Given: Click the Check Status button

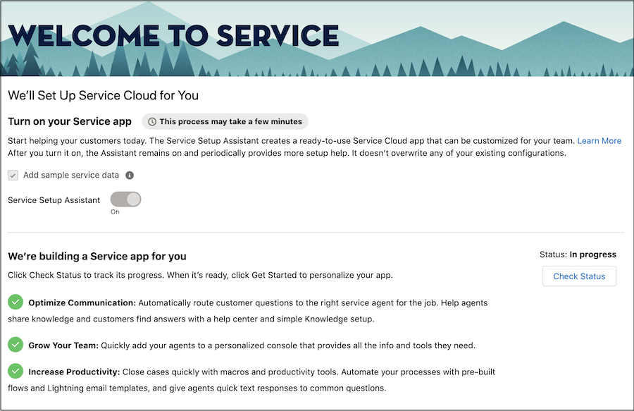Looking at the screenshot, I should [x=579, y=276].
